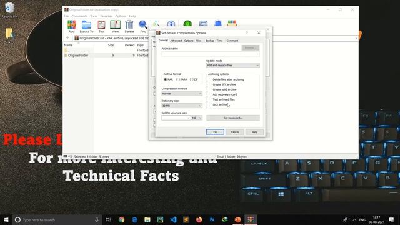The height and width of the screenshot is (225, 400).
Task: Click the Wizard wand toolbar icon
Action: [157, 24]
